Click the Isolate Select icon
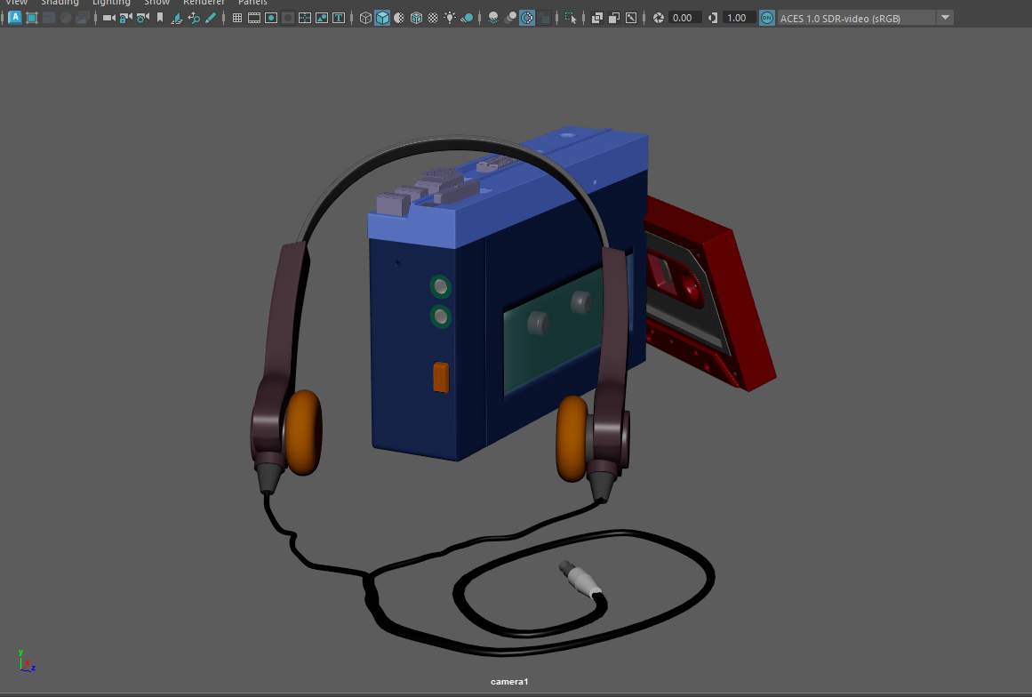Viewport: 1032px width, 697px height. [x=571, y=18]
